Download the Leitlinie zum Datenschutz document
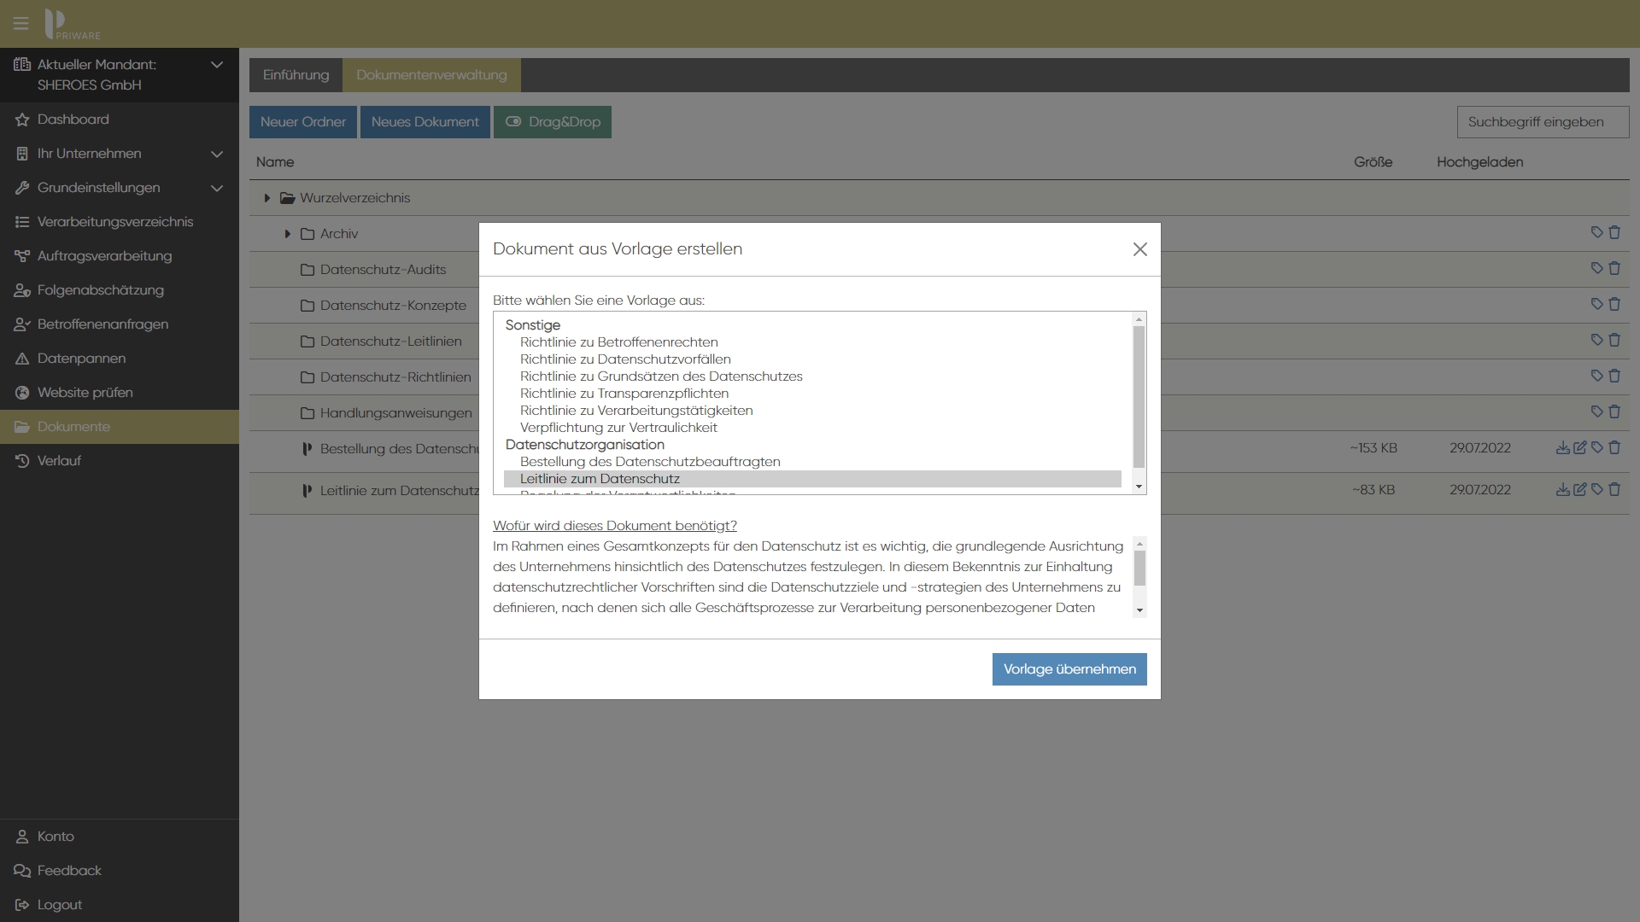The image size is (1640, 922). pyautogui.click(x=1562, y=489)
